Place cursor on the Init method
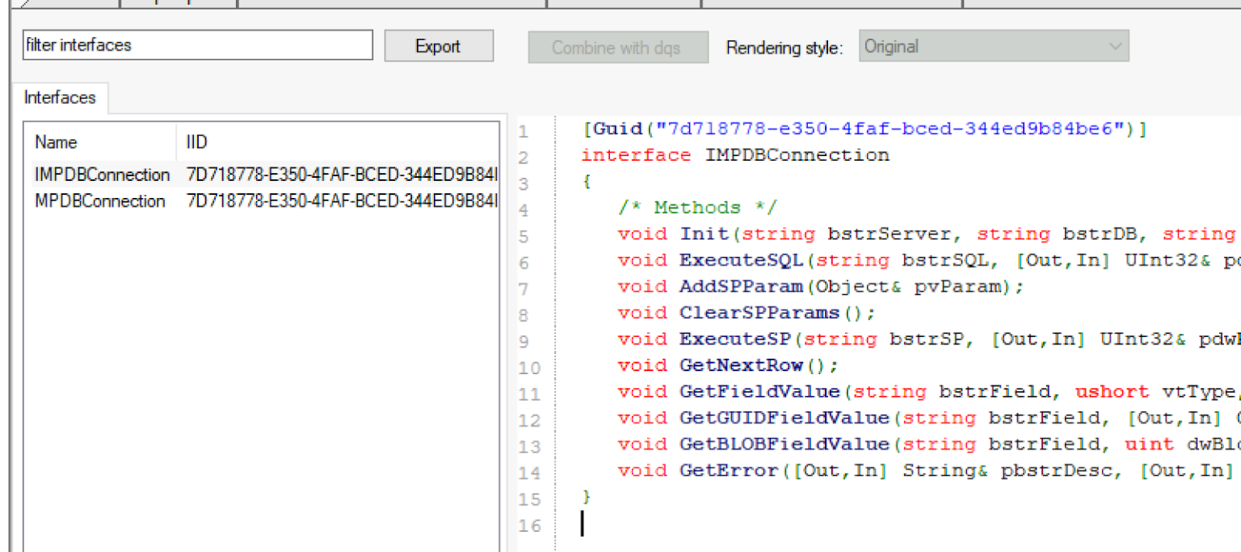1241x552 pixels. (x=705, y=234)
